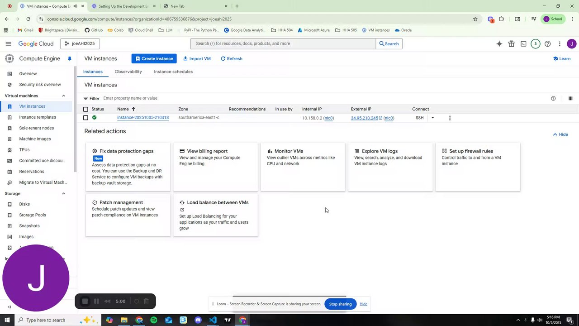This screenshot has height=326, width=579.
Task: Click the Create instance button
Action: [154, 59]
